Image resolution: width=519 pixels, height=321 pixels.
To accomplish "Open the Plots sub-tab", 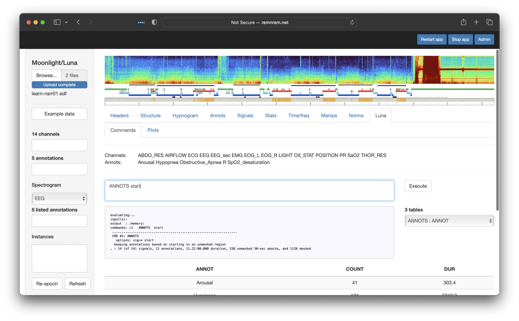I will 153,130.
